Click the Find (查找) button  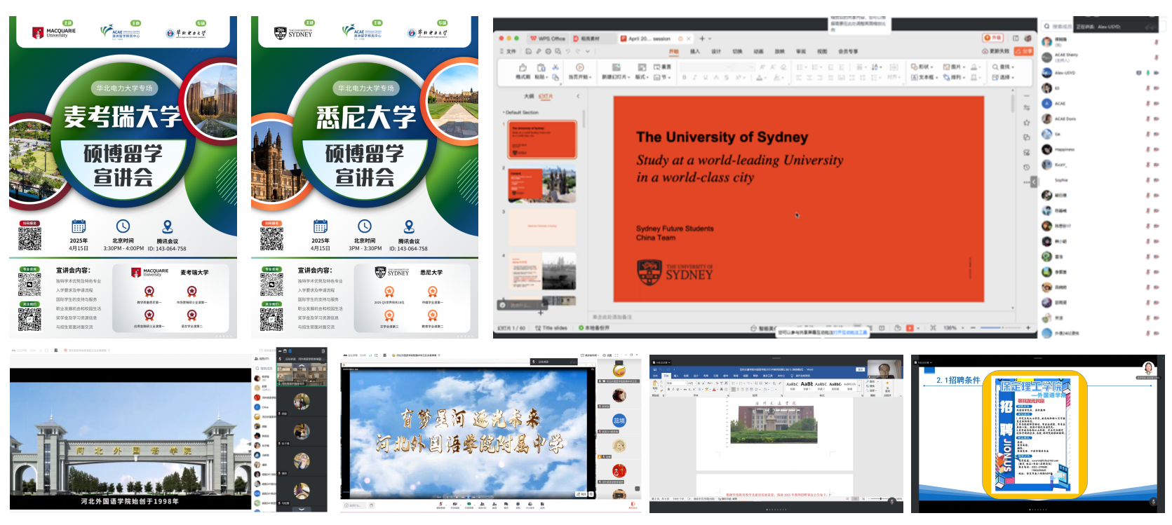[1003, 67]
